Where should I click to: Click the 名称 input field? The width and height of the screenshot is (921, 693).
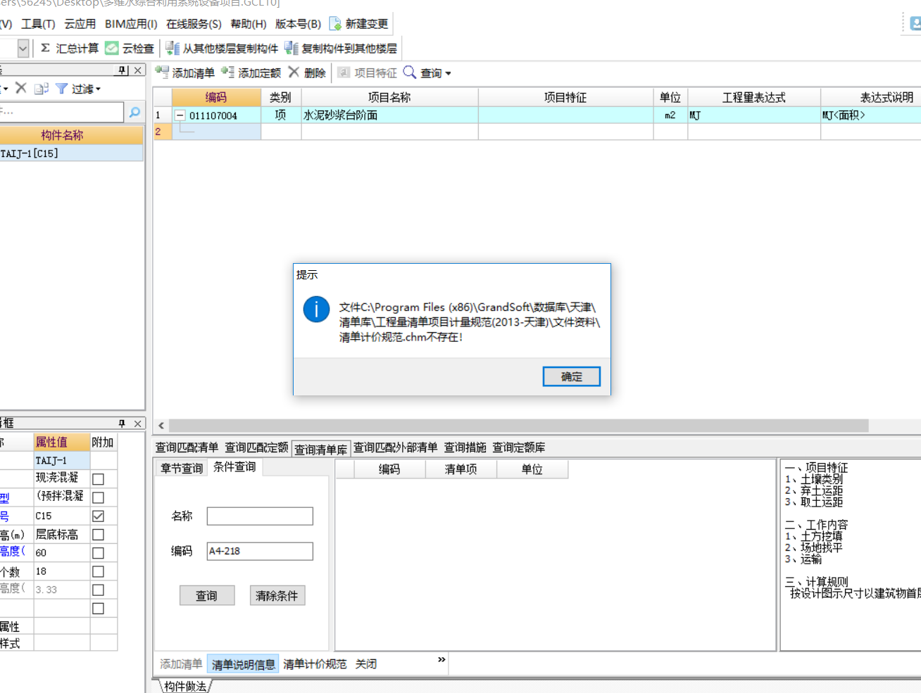(260, 516)
